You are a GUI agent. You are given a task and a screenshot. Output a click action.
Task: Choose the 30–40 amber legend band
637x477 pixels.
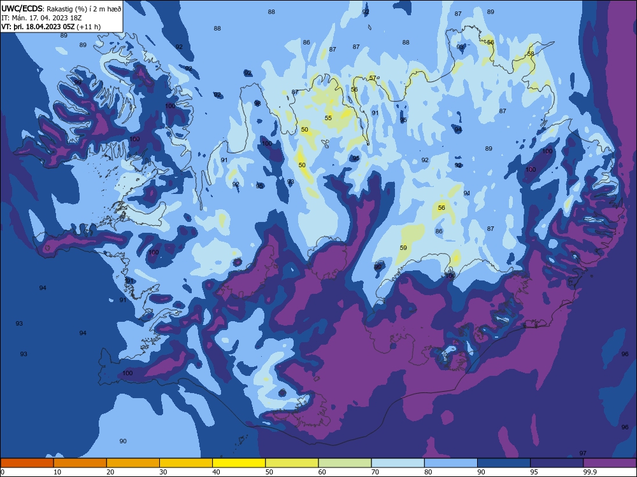pyautogui.click(x=186, y=463)
